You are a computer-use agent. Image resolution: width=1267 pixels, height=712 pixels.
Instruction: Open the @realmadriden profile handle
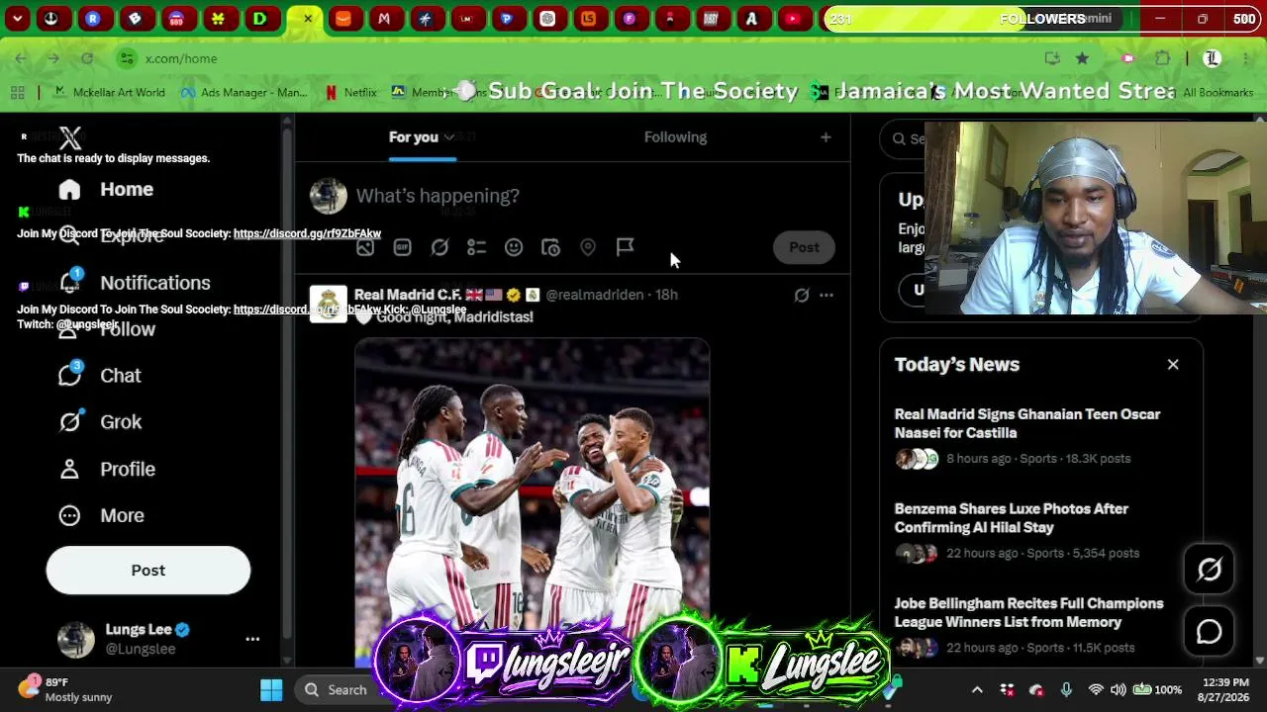[x=595, y=295]
